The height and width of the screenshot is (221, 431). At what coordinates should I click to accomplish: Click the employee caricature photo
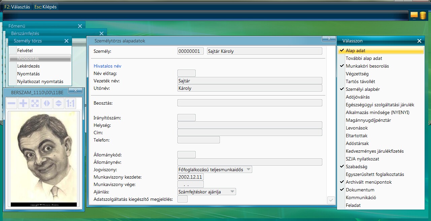[x=44, y=159]
